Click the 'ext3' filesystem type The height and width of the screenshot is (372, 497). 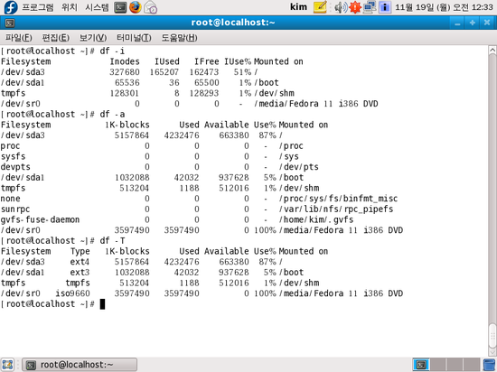tap(80, 273)
